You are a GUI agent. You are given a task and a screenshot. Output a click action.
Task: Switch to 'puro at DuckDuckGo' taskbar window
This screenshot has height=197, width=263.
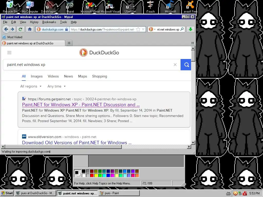coord(35,193)
